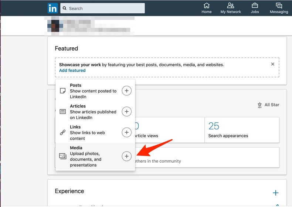Click the LinkedIn logo icon
The width and height of the screenshot is (292, 207).
(53, 8)
